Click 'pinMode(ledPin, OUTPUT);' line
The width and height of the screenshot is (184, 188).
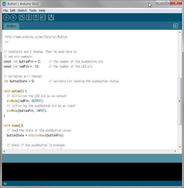pos(25,101)
